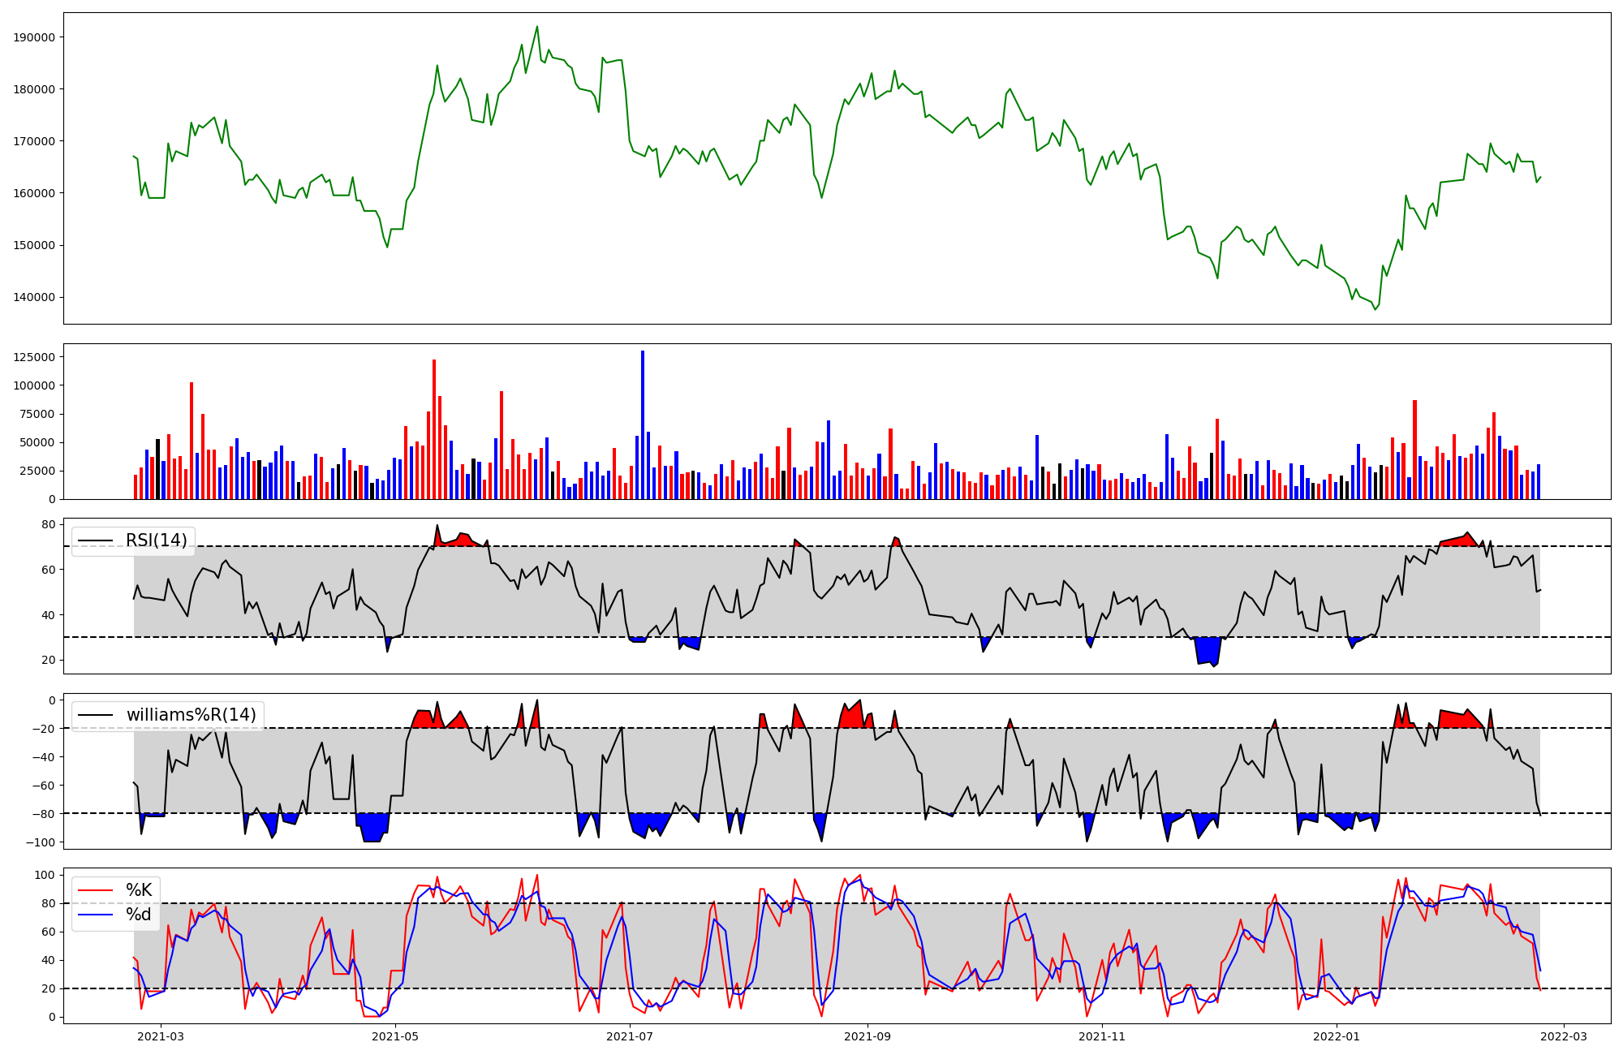Click the tallest red volume bar

pyautogui.click(x=434, y=430)
